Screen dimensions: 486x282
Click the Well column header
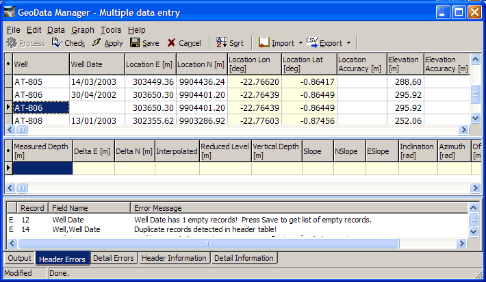(x=41, y=64)
